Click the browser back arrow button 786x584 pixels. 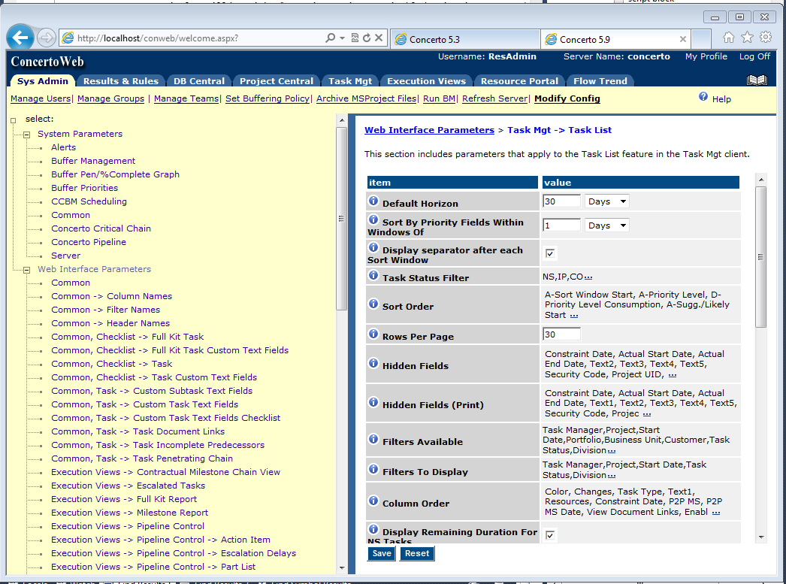pyautogui.click(x=20, y=38)
